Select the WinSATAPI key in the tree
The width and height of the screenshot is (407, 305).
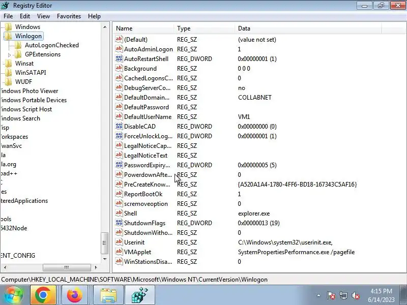click(x=31, y=72)
